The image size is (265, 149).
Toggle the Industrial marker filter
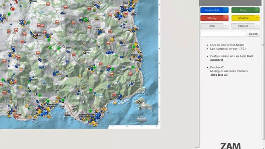[243, 18]
